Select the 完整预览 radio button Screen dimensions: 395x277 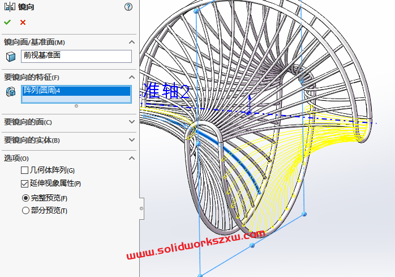(25, 198)
